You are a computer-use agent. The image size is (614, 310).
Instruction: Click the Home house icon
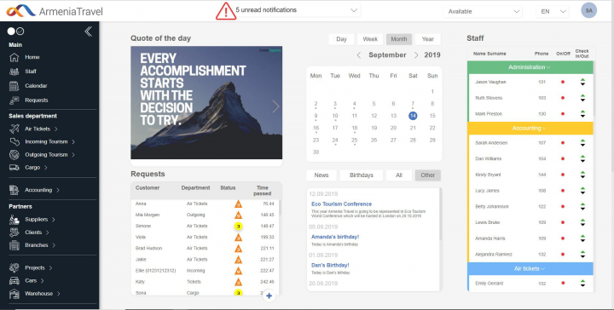(14, 57)
